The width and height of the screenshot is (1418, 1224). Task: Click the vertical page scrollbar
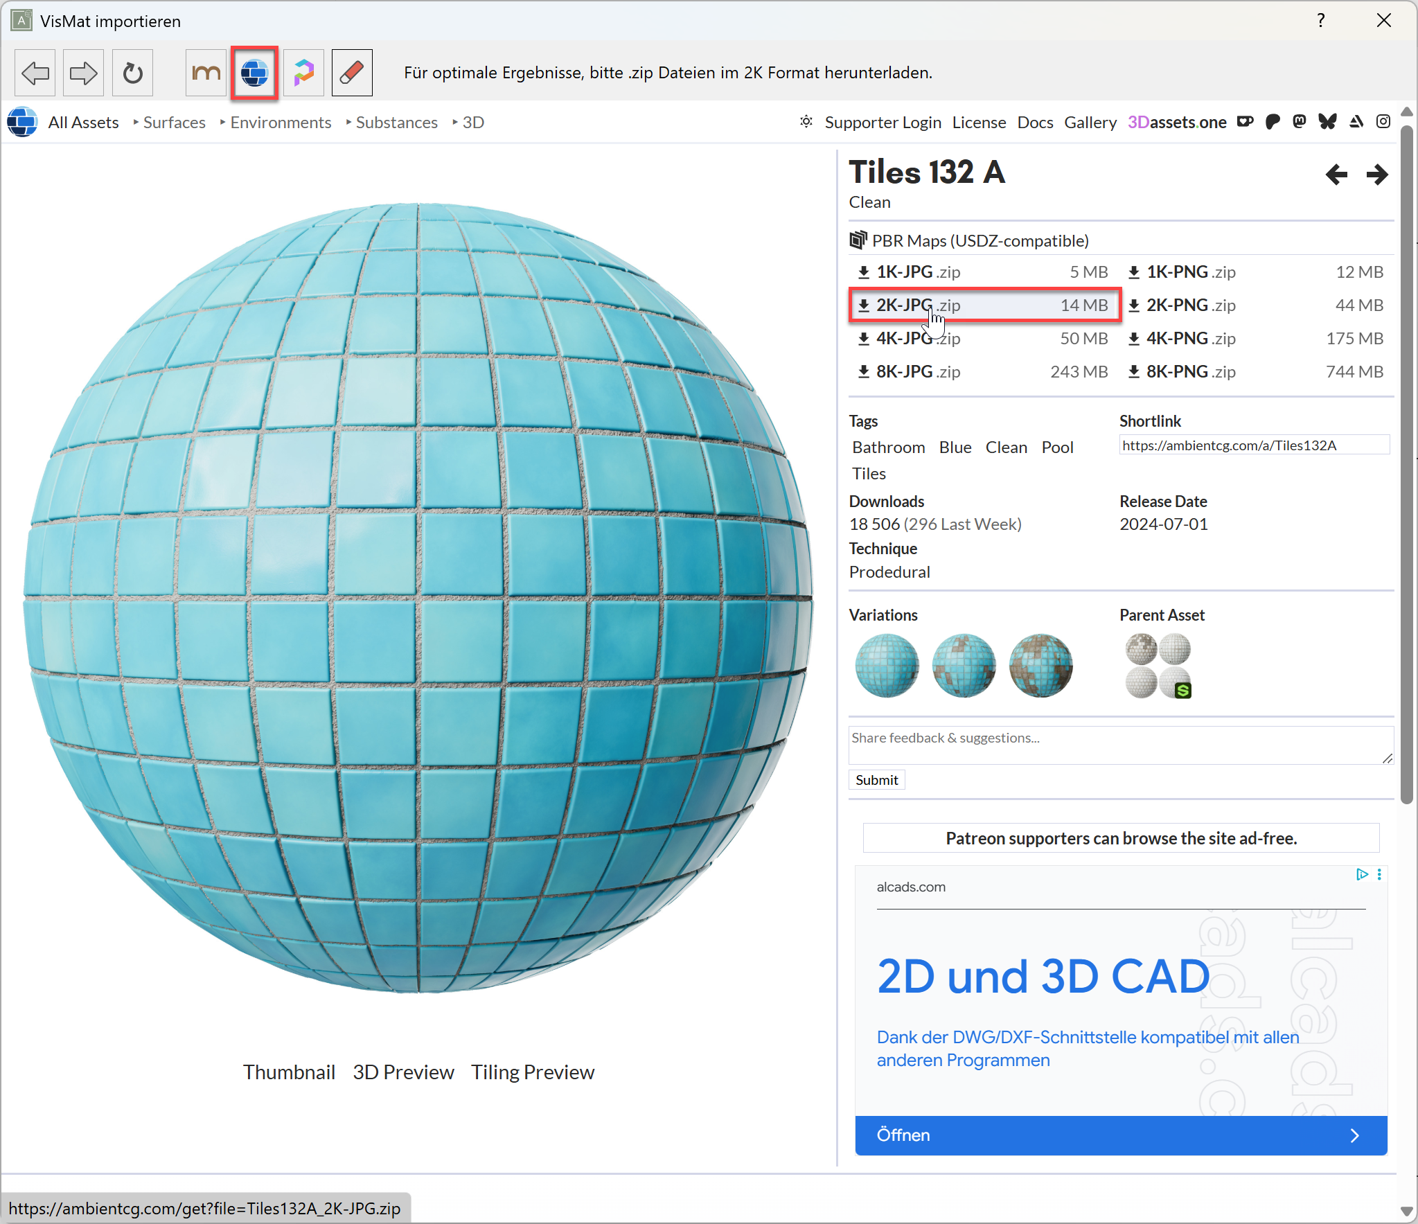(1406, 464)
